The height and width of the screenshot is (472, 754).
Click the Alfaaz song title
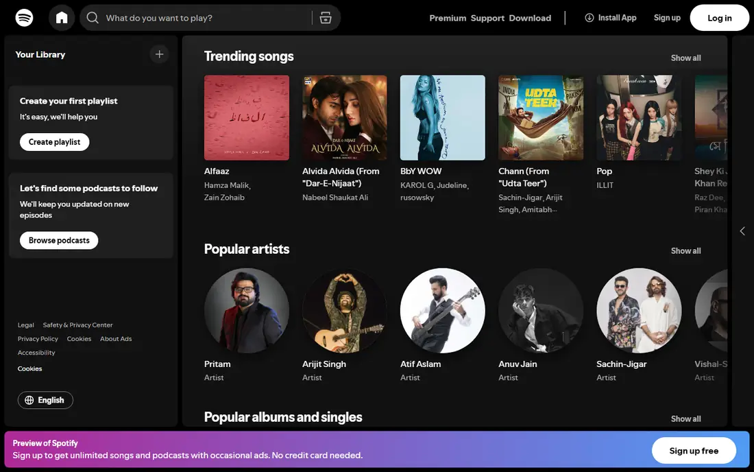217,171
